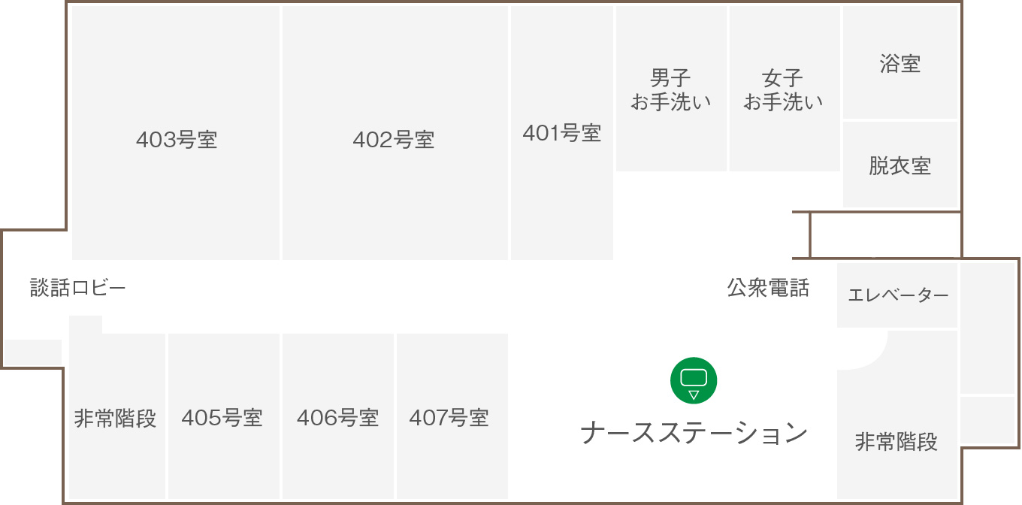This screenshot has height=505, width=1022.
Task: Click the 公衆電話 label
Action: click(767, 287)
